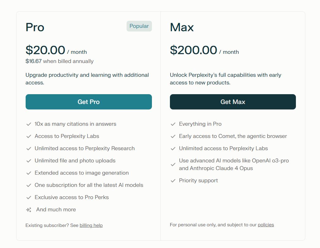320x248 pixels.
Task: Click the checkmark beside 'Early access to Comet'
Action: click(173, 136)
